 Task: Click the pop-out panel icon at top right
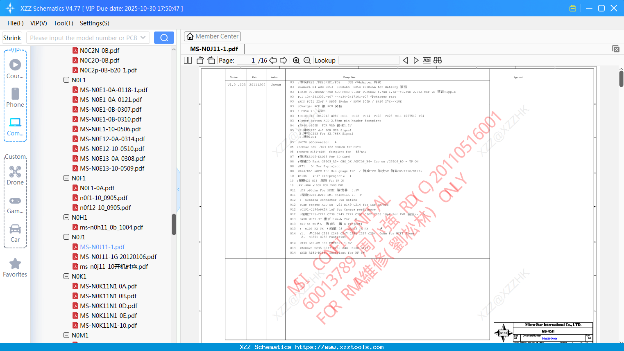click(x=616, y=49)
